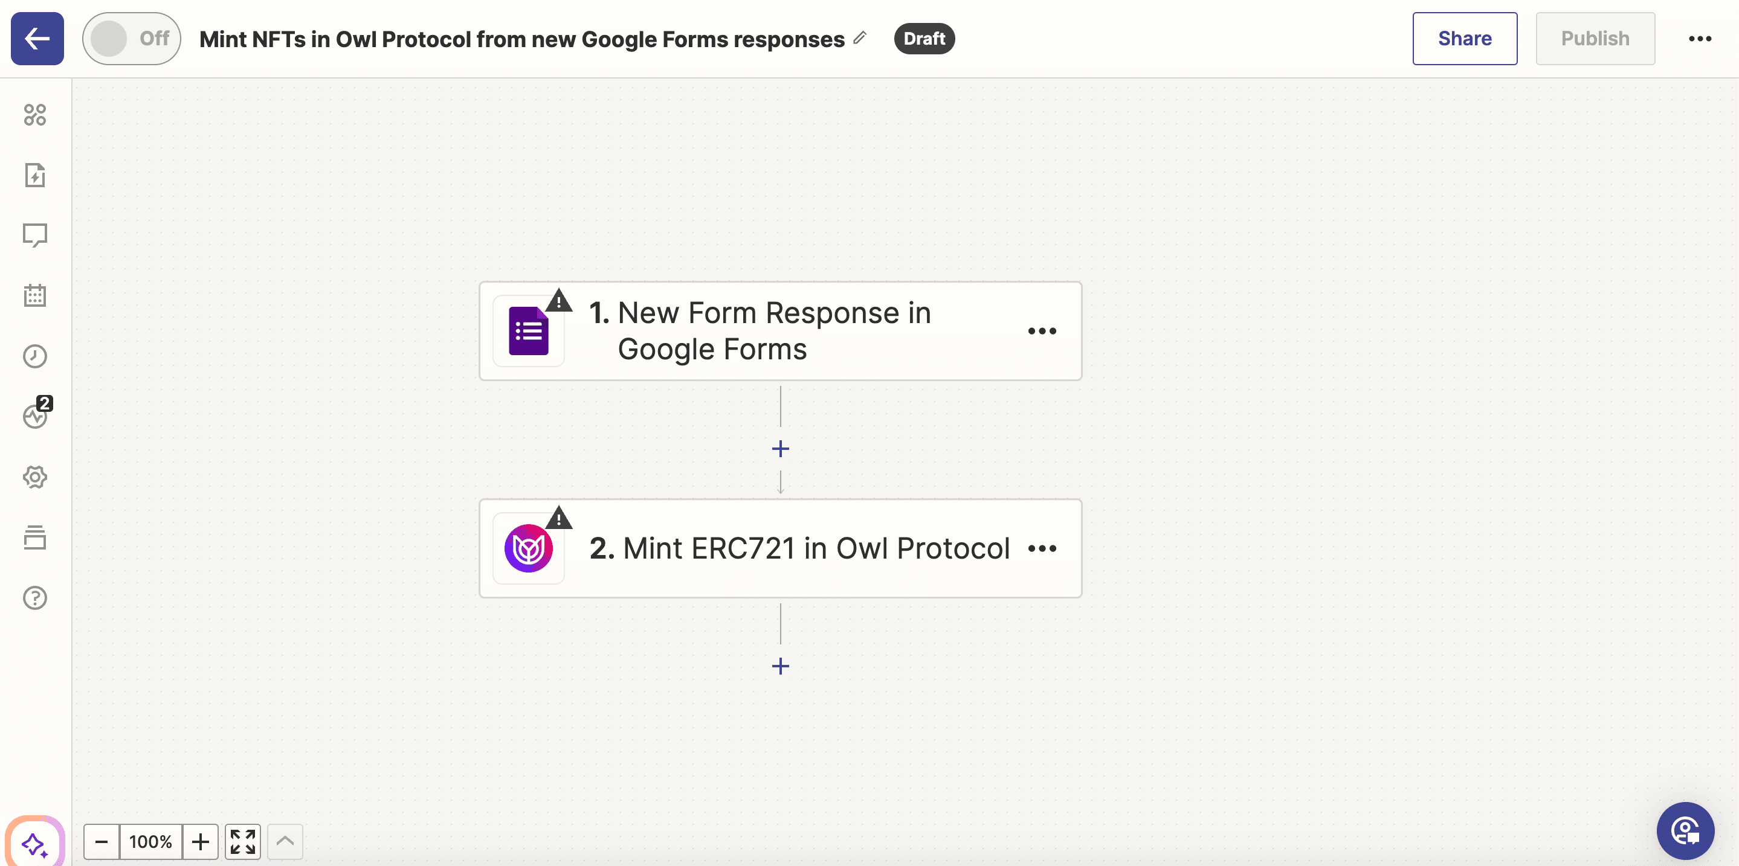Screen dimensions: 1739x866
Task: Click the pencil icon to rename Zap
Action: tap(859, 38)
